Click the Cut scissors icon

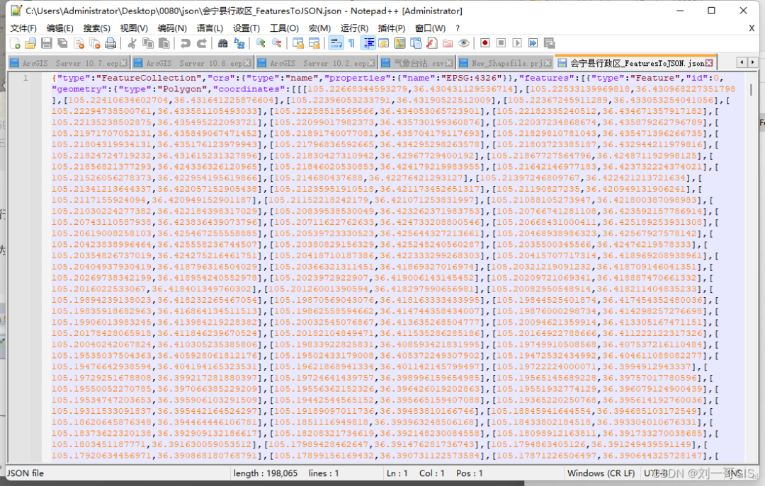coord(132,43)
